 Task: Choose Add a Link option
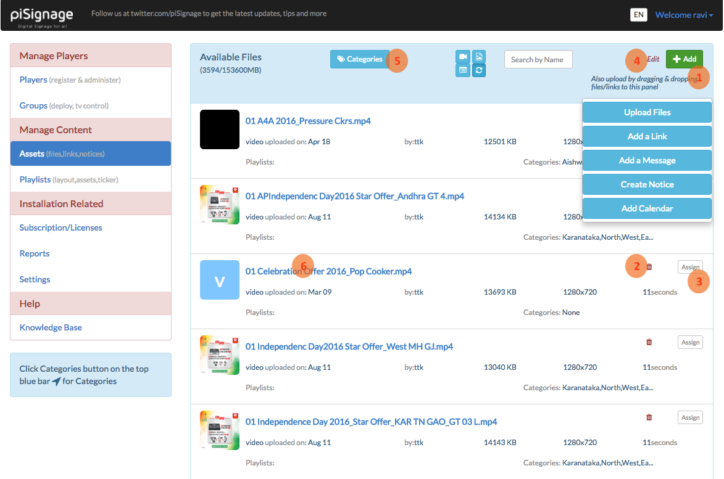tap(647, 136)
